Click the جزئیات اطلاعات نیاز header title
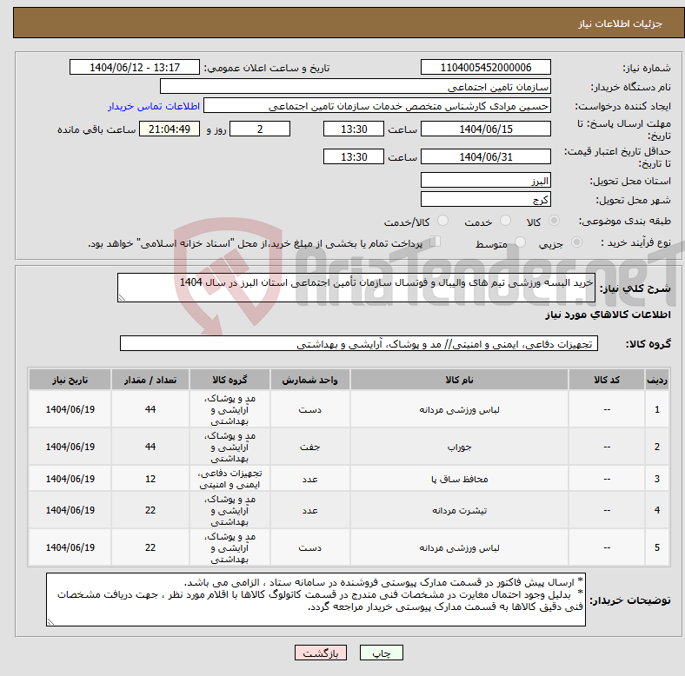 (621, 23)
